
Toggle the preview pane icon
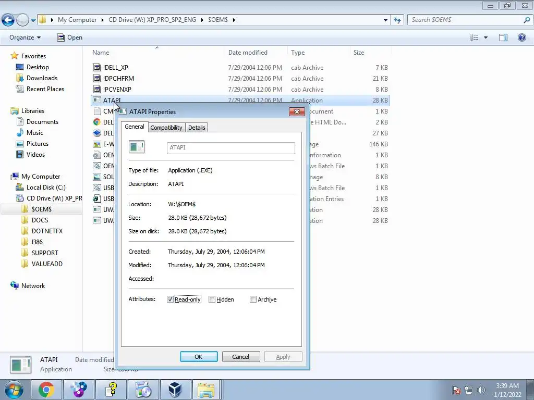[x=503, y=37]
